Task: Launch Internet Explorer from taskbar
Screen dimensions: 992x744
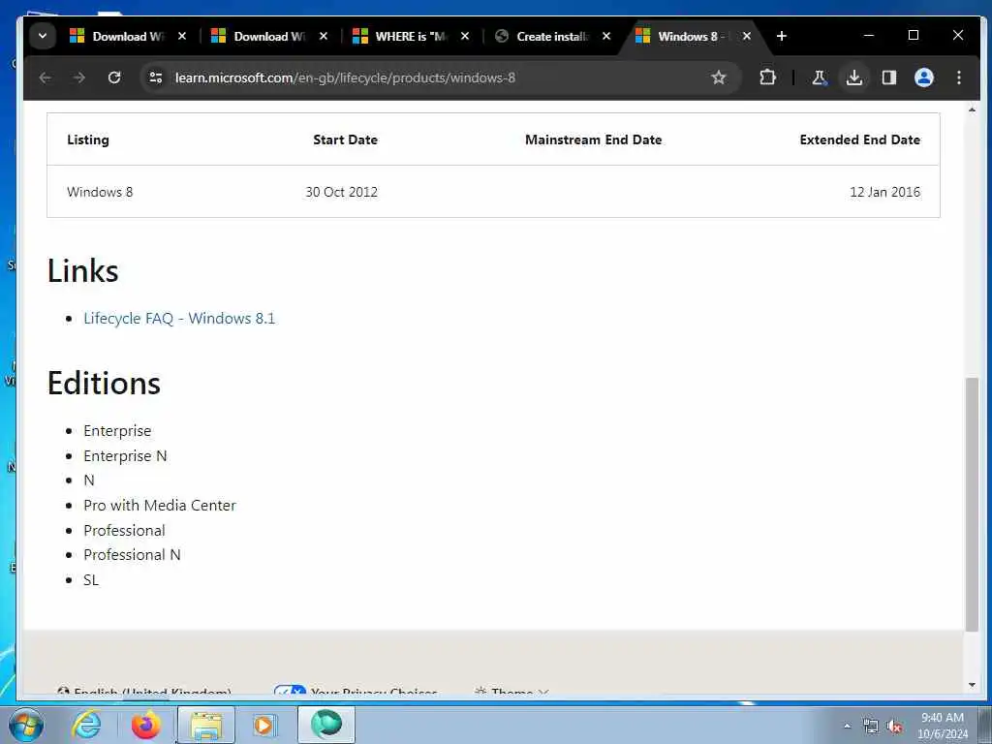Action: coord(86,725)
